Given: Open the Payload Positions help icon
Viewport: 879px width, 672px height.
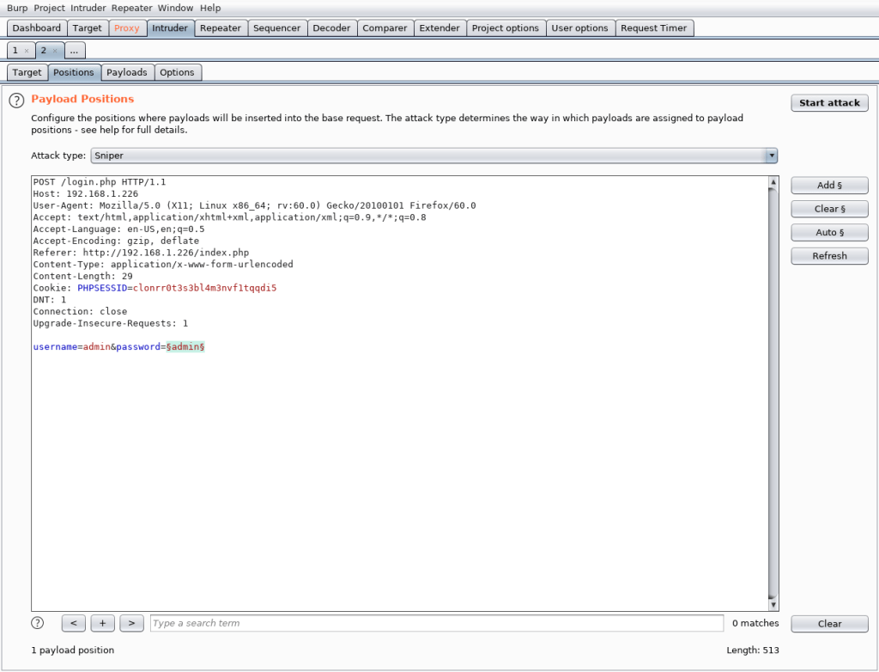Looking at the screenshot, I should pos(15,101).
